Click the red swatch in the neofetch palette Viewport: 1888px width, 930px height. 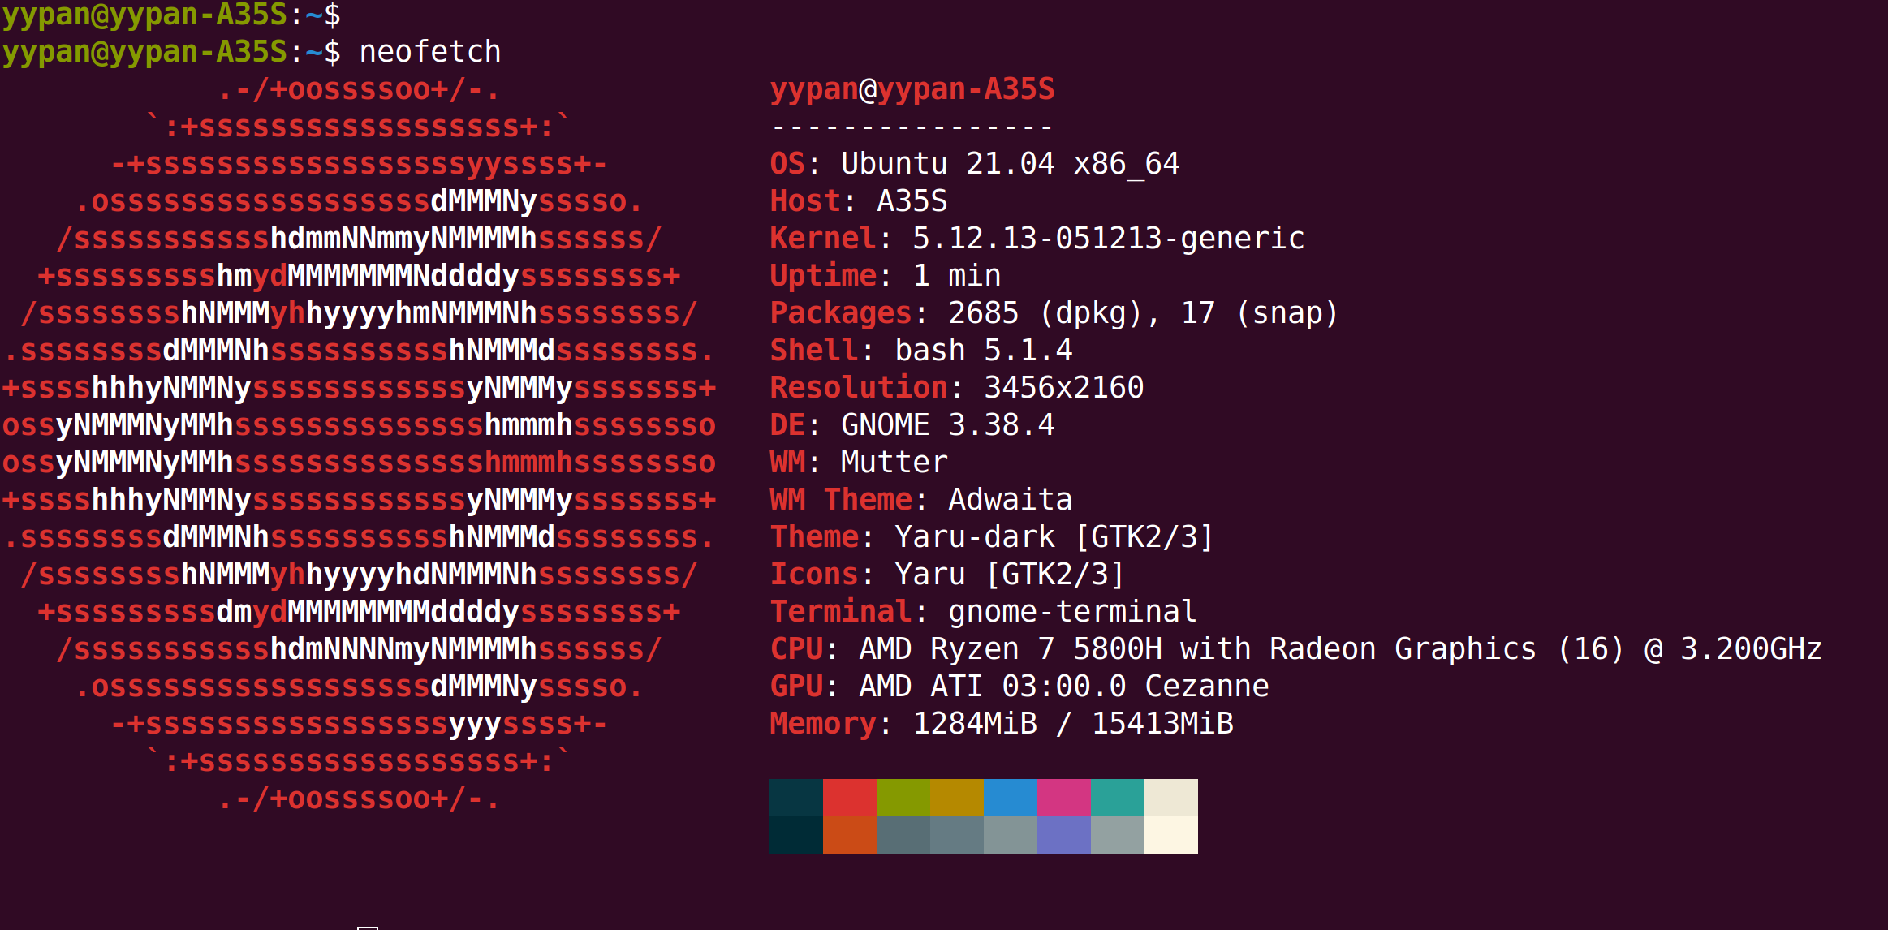850,795
